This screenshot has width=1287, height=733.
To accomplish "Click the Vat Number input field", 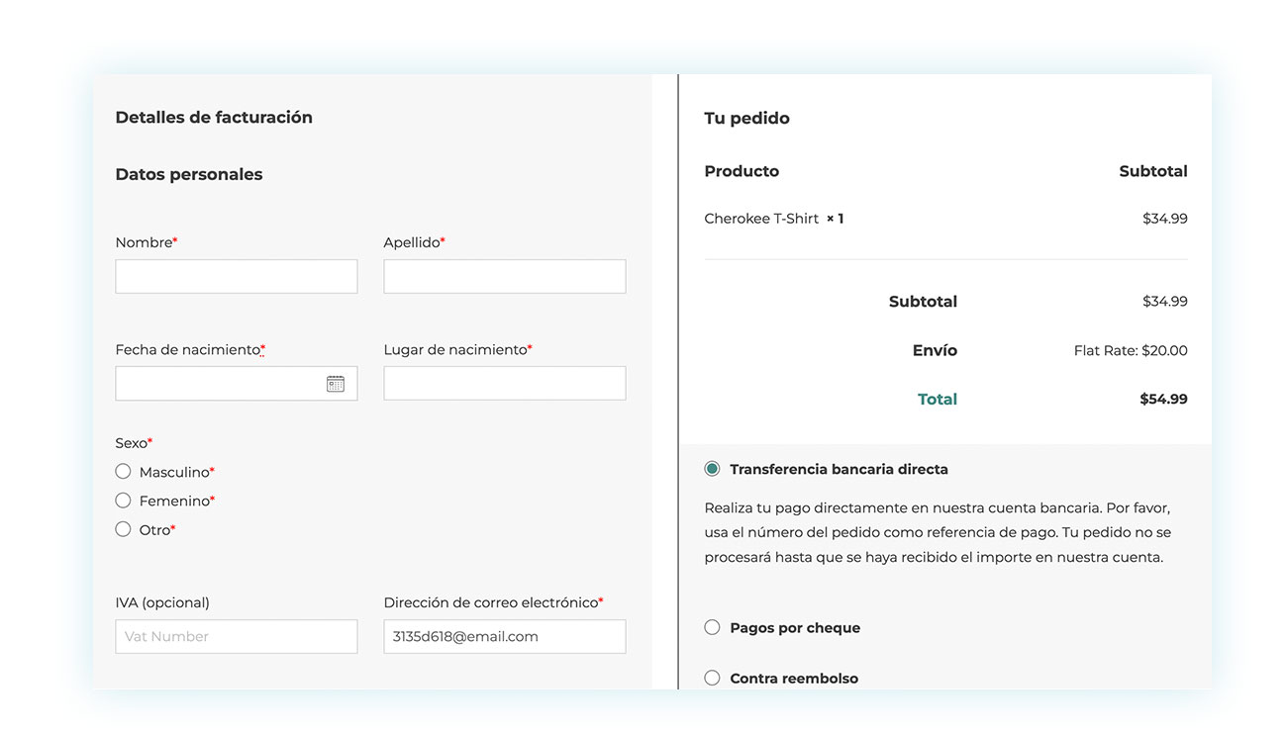I will point(236,636).
